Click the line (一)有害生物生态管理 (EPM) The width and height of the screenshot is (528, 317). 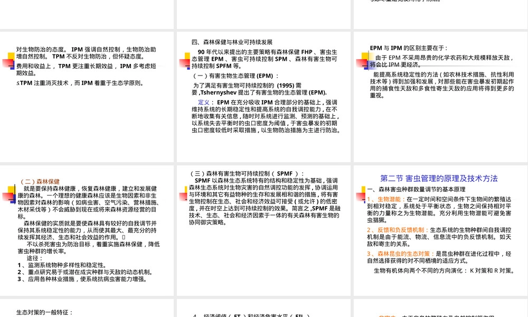[x=235, y=76]
